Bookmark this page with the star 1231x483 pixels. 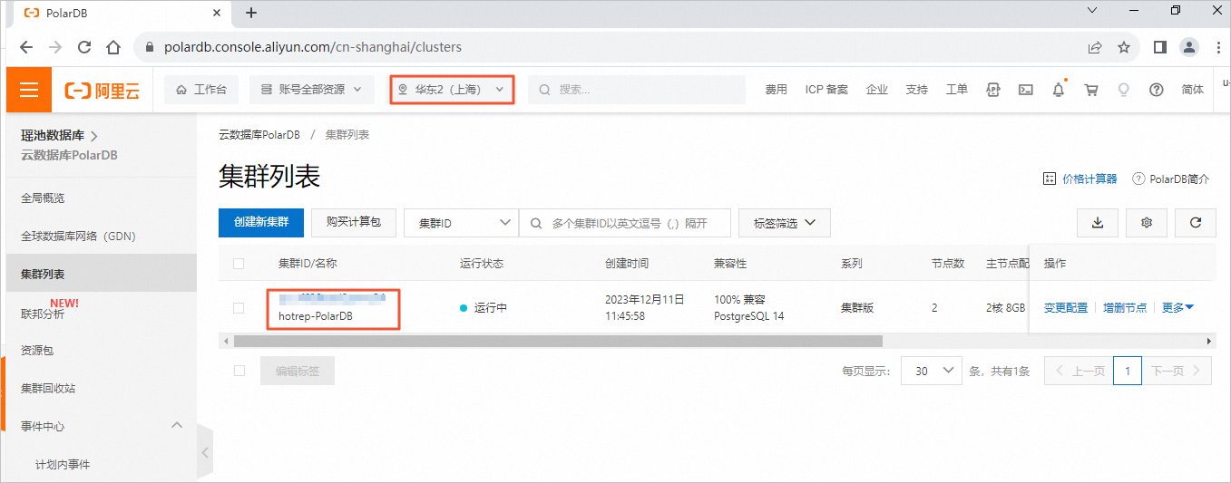pos(1124,47)
